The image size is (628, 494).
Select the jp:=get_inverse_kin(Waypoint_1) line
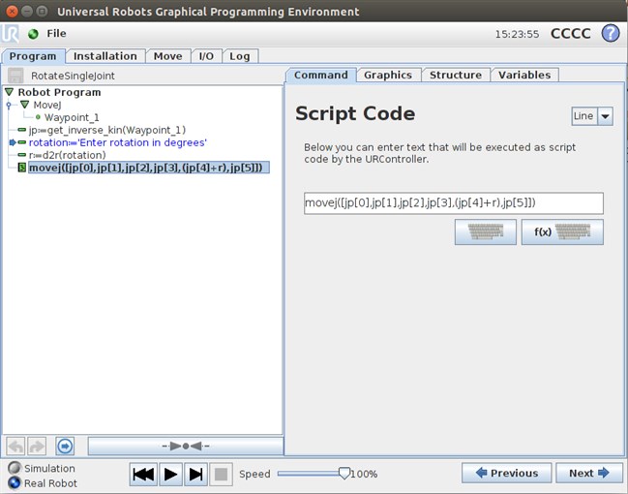click(x=107, y=130)
